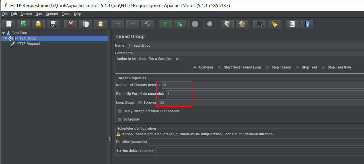Open the Options menu
364x164 pixels.
pyautogui.click(x=52, y=14)
